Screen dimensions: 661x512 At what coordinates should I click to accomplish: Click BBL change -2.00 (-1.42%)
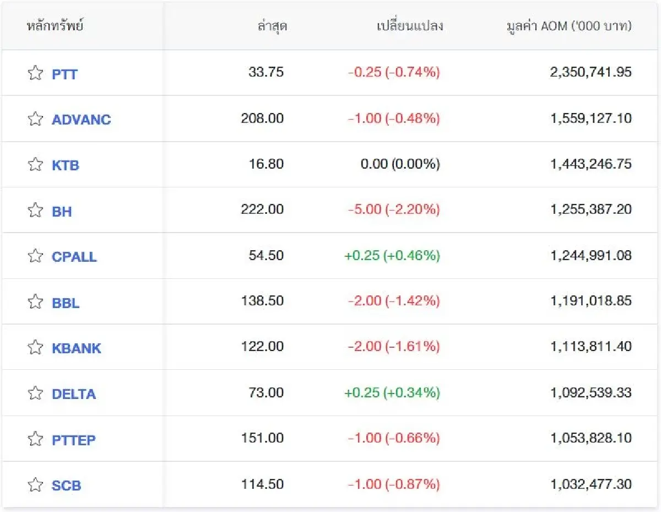pyautogui.click(x=394, y=301)
